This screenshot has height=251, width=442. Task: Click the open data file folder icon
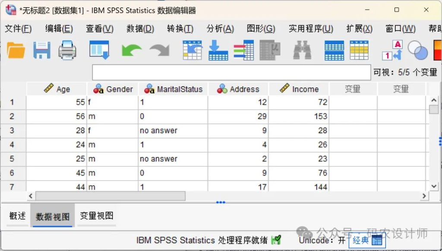click(16, 50)
